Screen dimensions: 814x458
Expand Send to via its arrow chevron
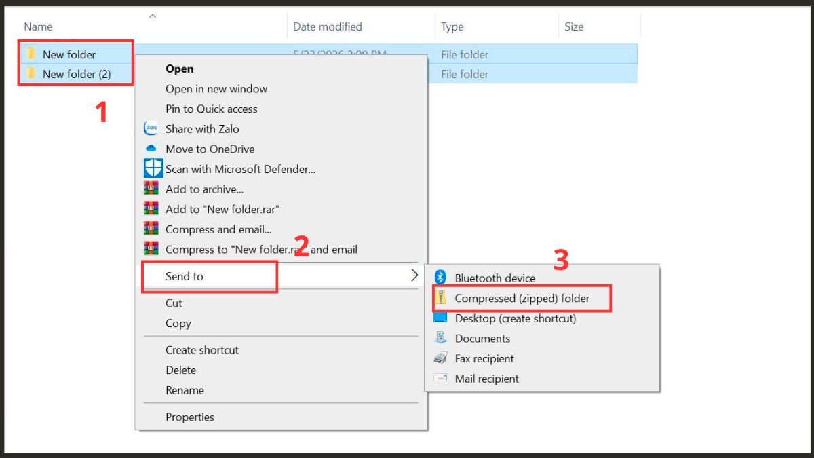tap(414, 275)
